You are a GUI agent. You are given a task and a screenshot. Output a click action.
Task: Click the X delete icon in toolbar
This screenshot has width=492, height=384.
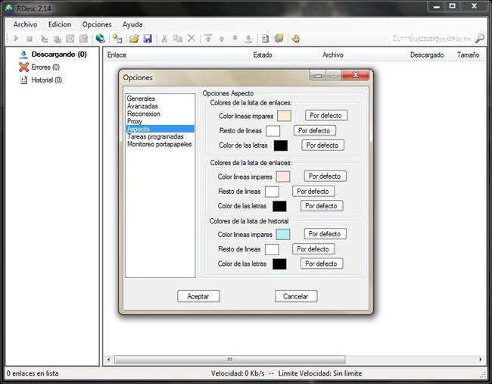click(x=192, y=39)
